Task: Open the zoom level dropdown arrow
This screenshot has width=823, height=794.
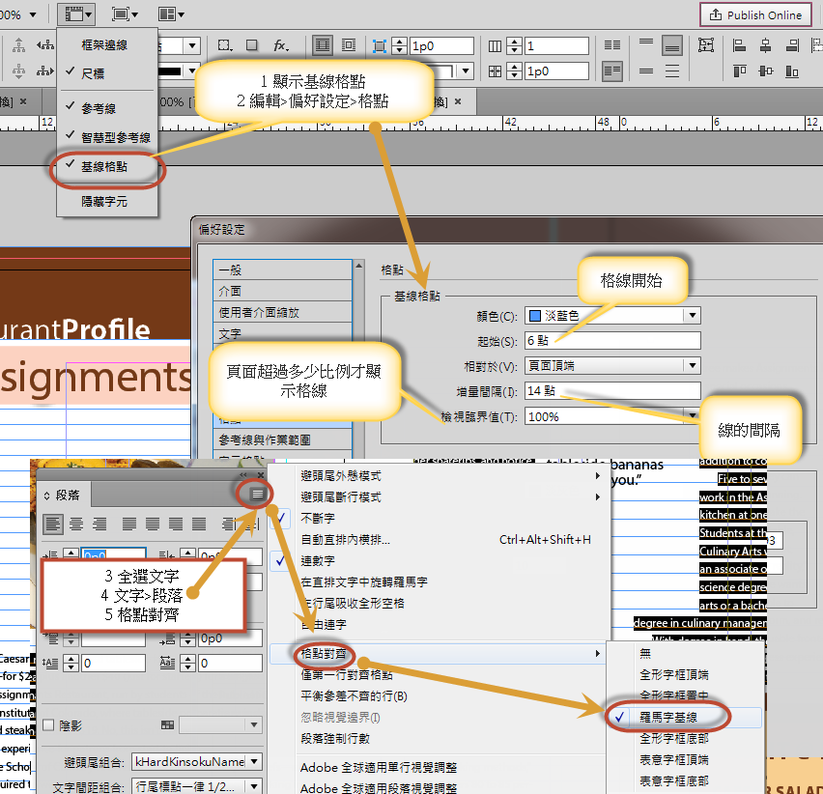Action: (33, 14)
